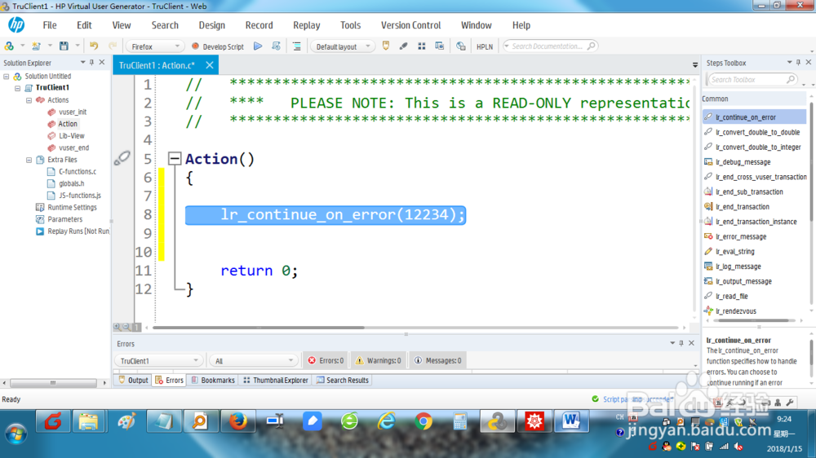This screenshot has height=458, width=816.
Task: Click the Search Toolbox field
Action: tap(752, 80)
